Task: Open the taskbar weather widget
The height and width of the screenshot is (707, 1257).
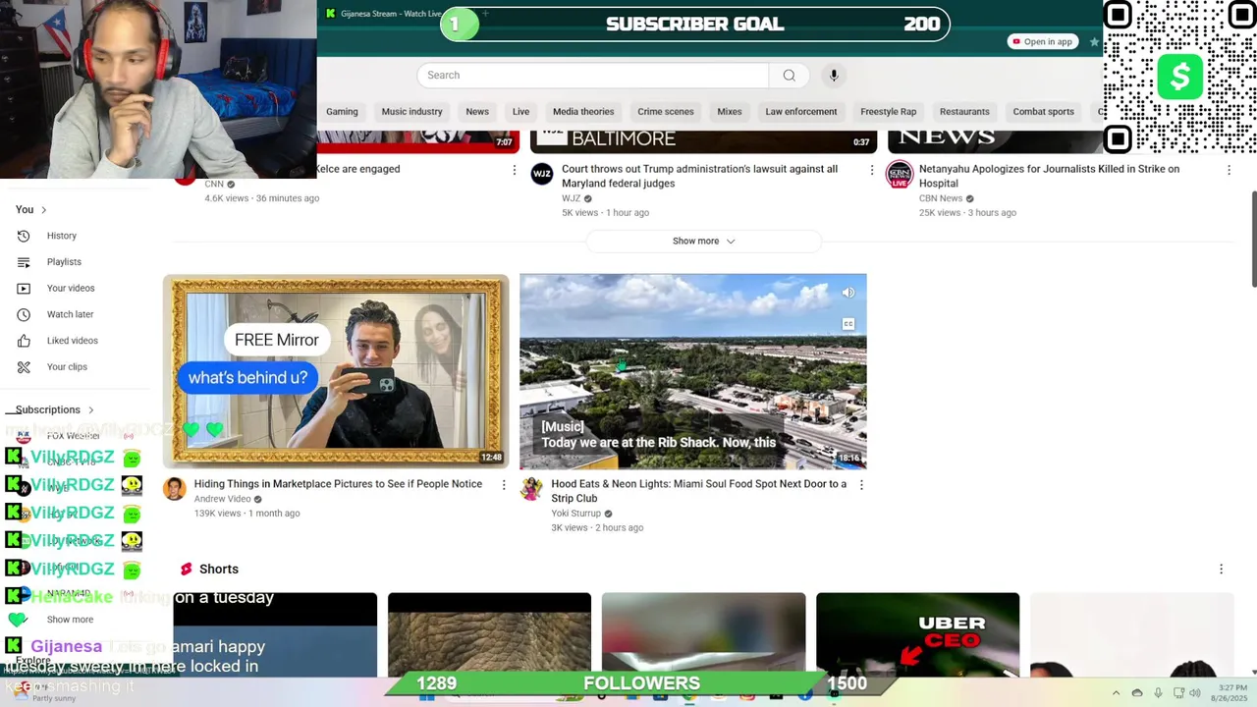Action: [44, 692]
